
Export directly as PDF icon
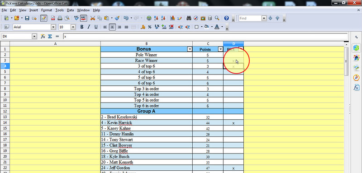point(53,18)
